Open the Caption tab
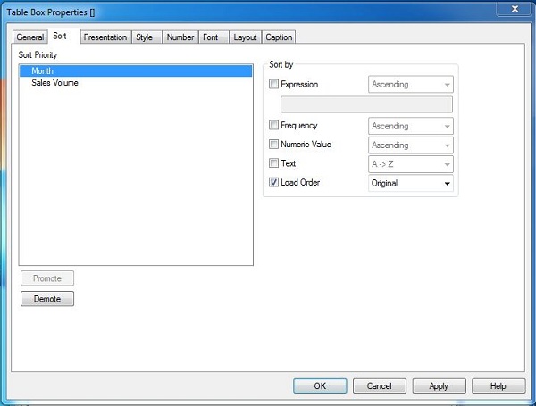 [279, 37]
